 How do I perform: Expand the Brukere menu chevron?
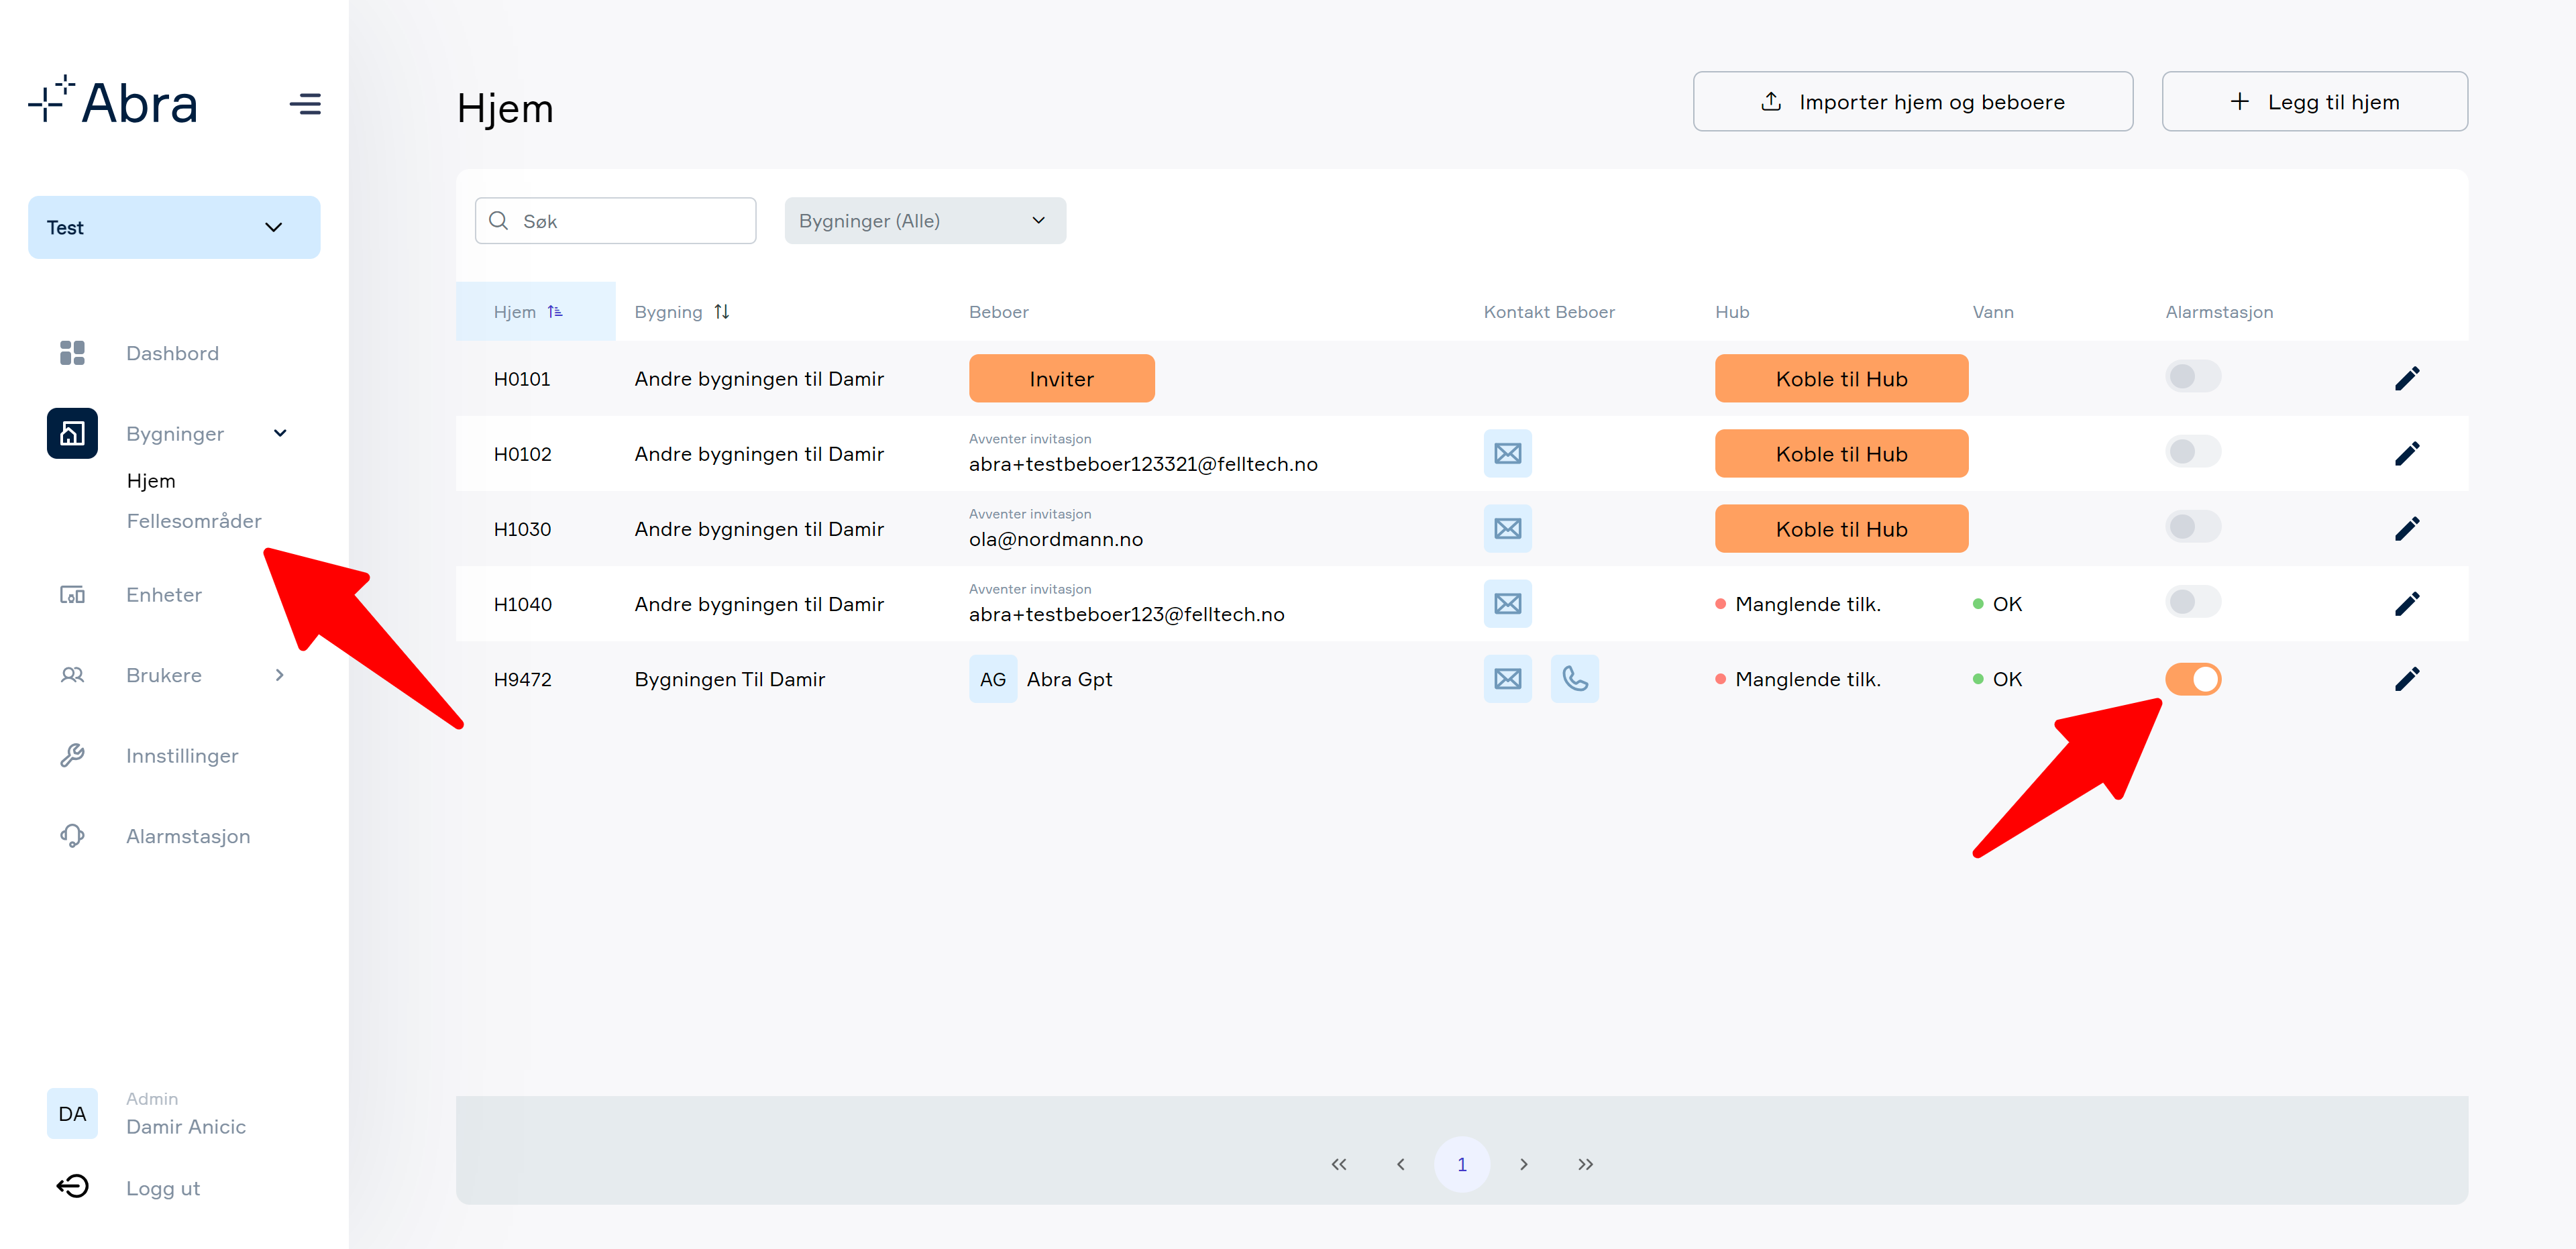pyautogui.click(x=280, y=675)
